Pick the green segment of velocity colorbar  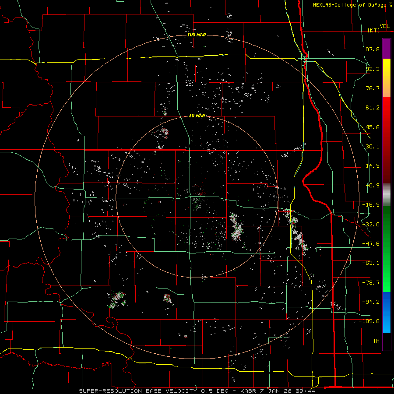[387, 249]
